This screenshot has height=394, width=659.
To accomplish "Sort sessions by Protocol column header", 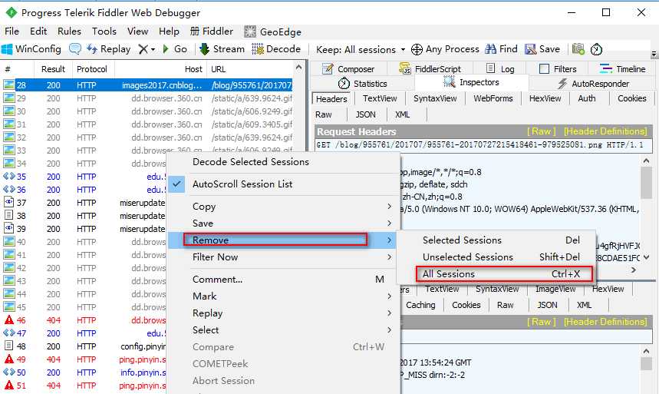I will coord(94,69).
